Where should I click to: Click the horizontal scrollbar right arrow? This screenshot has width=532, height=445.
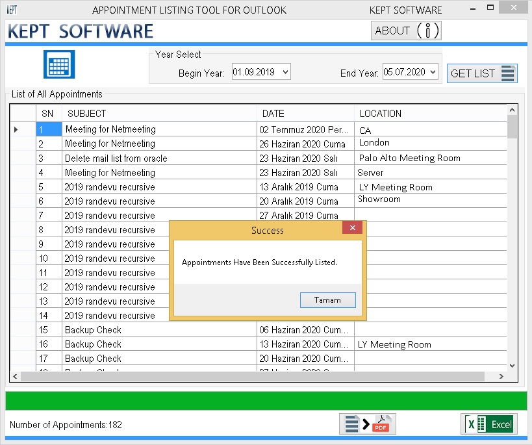point(501,376)
